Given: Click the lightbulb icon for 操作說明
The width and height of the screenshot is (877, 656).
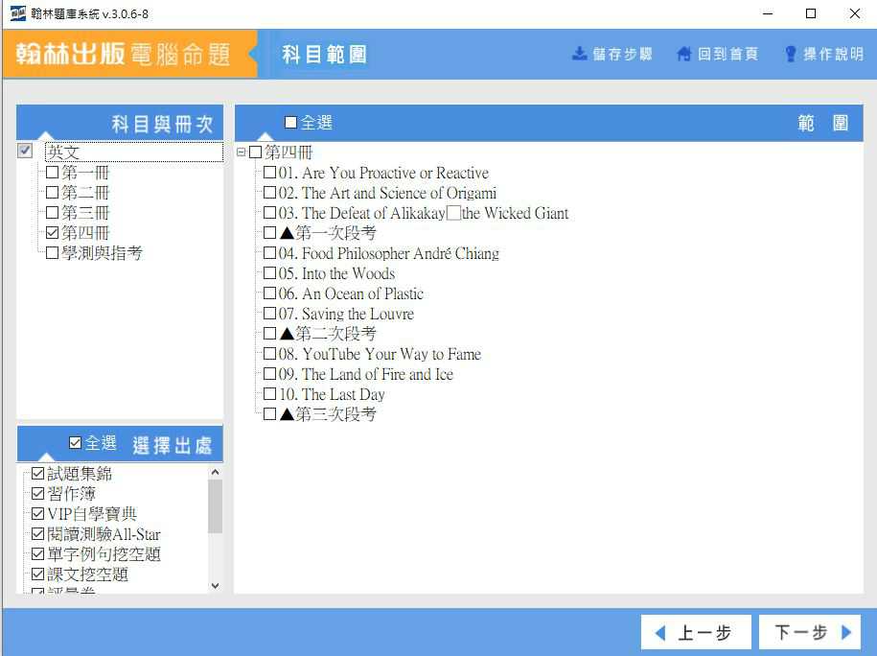Looking at the screenshot, I should tap(791, 54).
